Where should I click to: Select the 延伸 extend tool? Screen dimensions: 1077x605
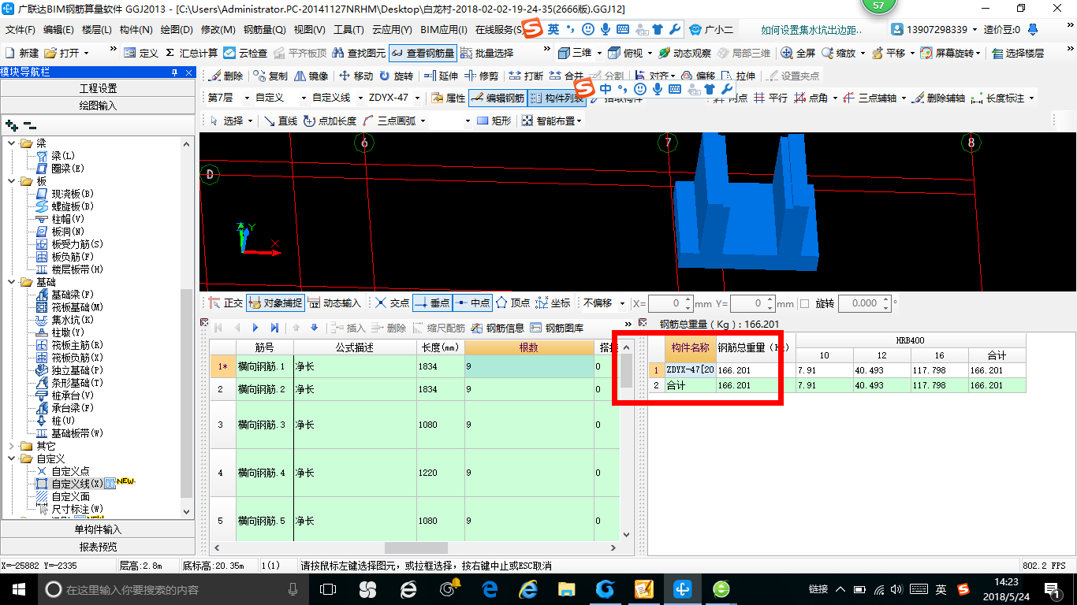tap(441, 76)
